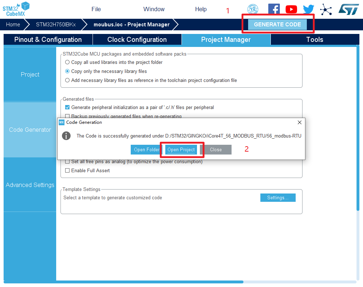363x287 pixels.
Task: Enable the Full Assert checkbox
Action: (67, 170)
